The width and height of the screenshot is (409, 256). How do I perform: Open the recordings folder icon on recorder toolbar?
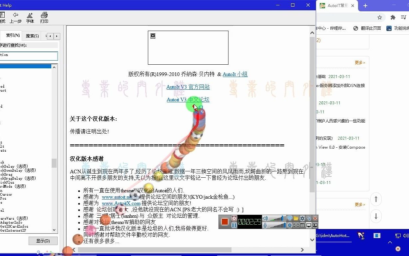click(x=297, y=218)
